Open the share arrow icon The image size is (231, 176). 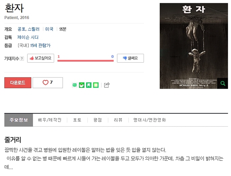point(107,85)
